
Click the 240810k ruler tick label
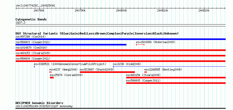163,10
